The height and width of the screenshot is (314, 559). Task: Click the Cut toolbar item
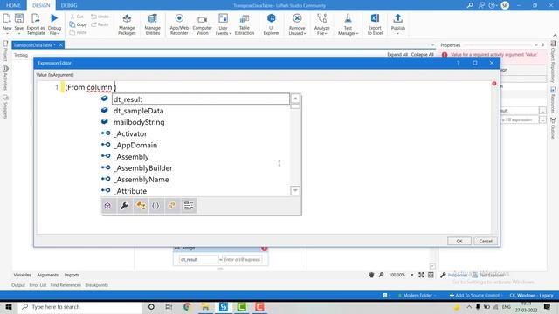tap(76, 17)
